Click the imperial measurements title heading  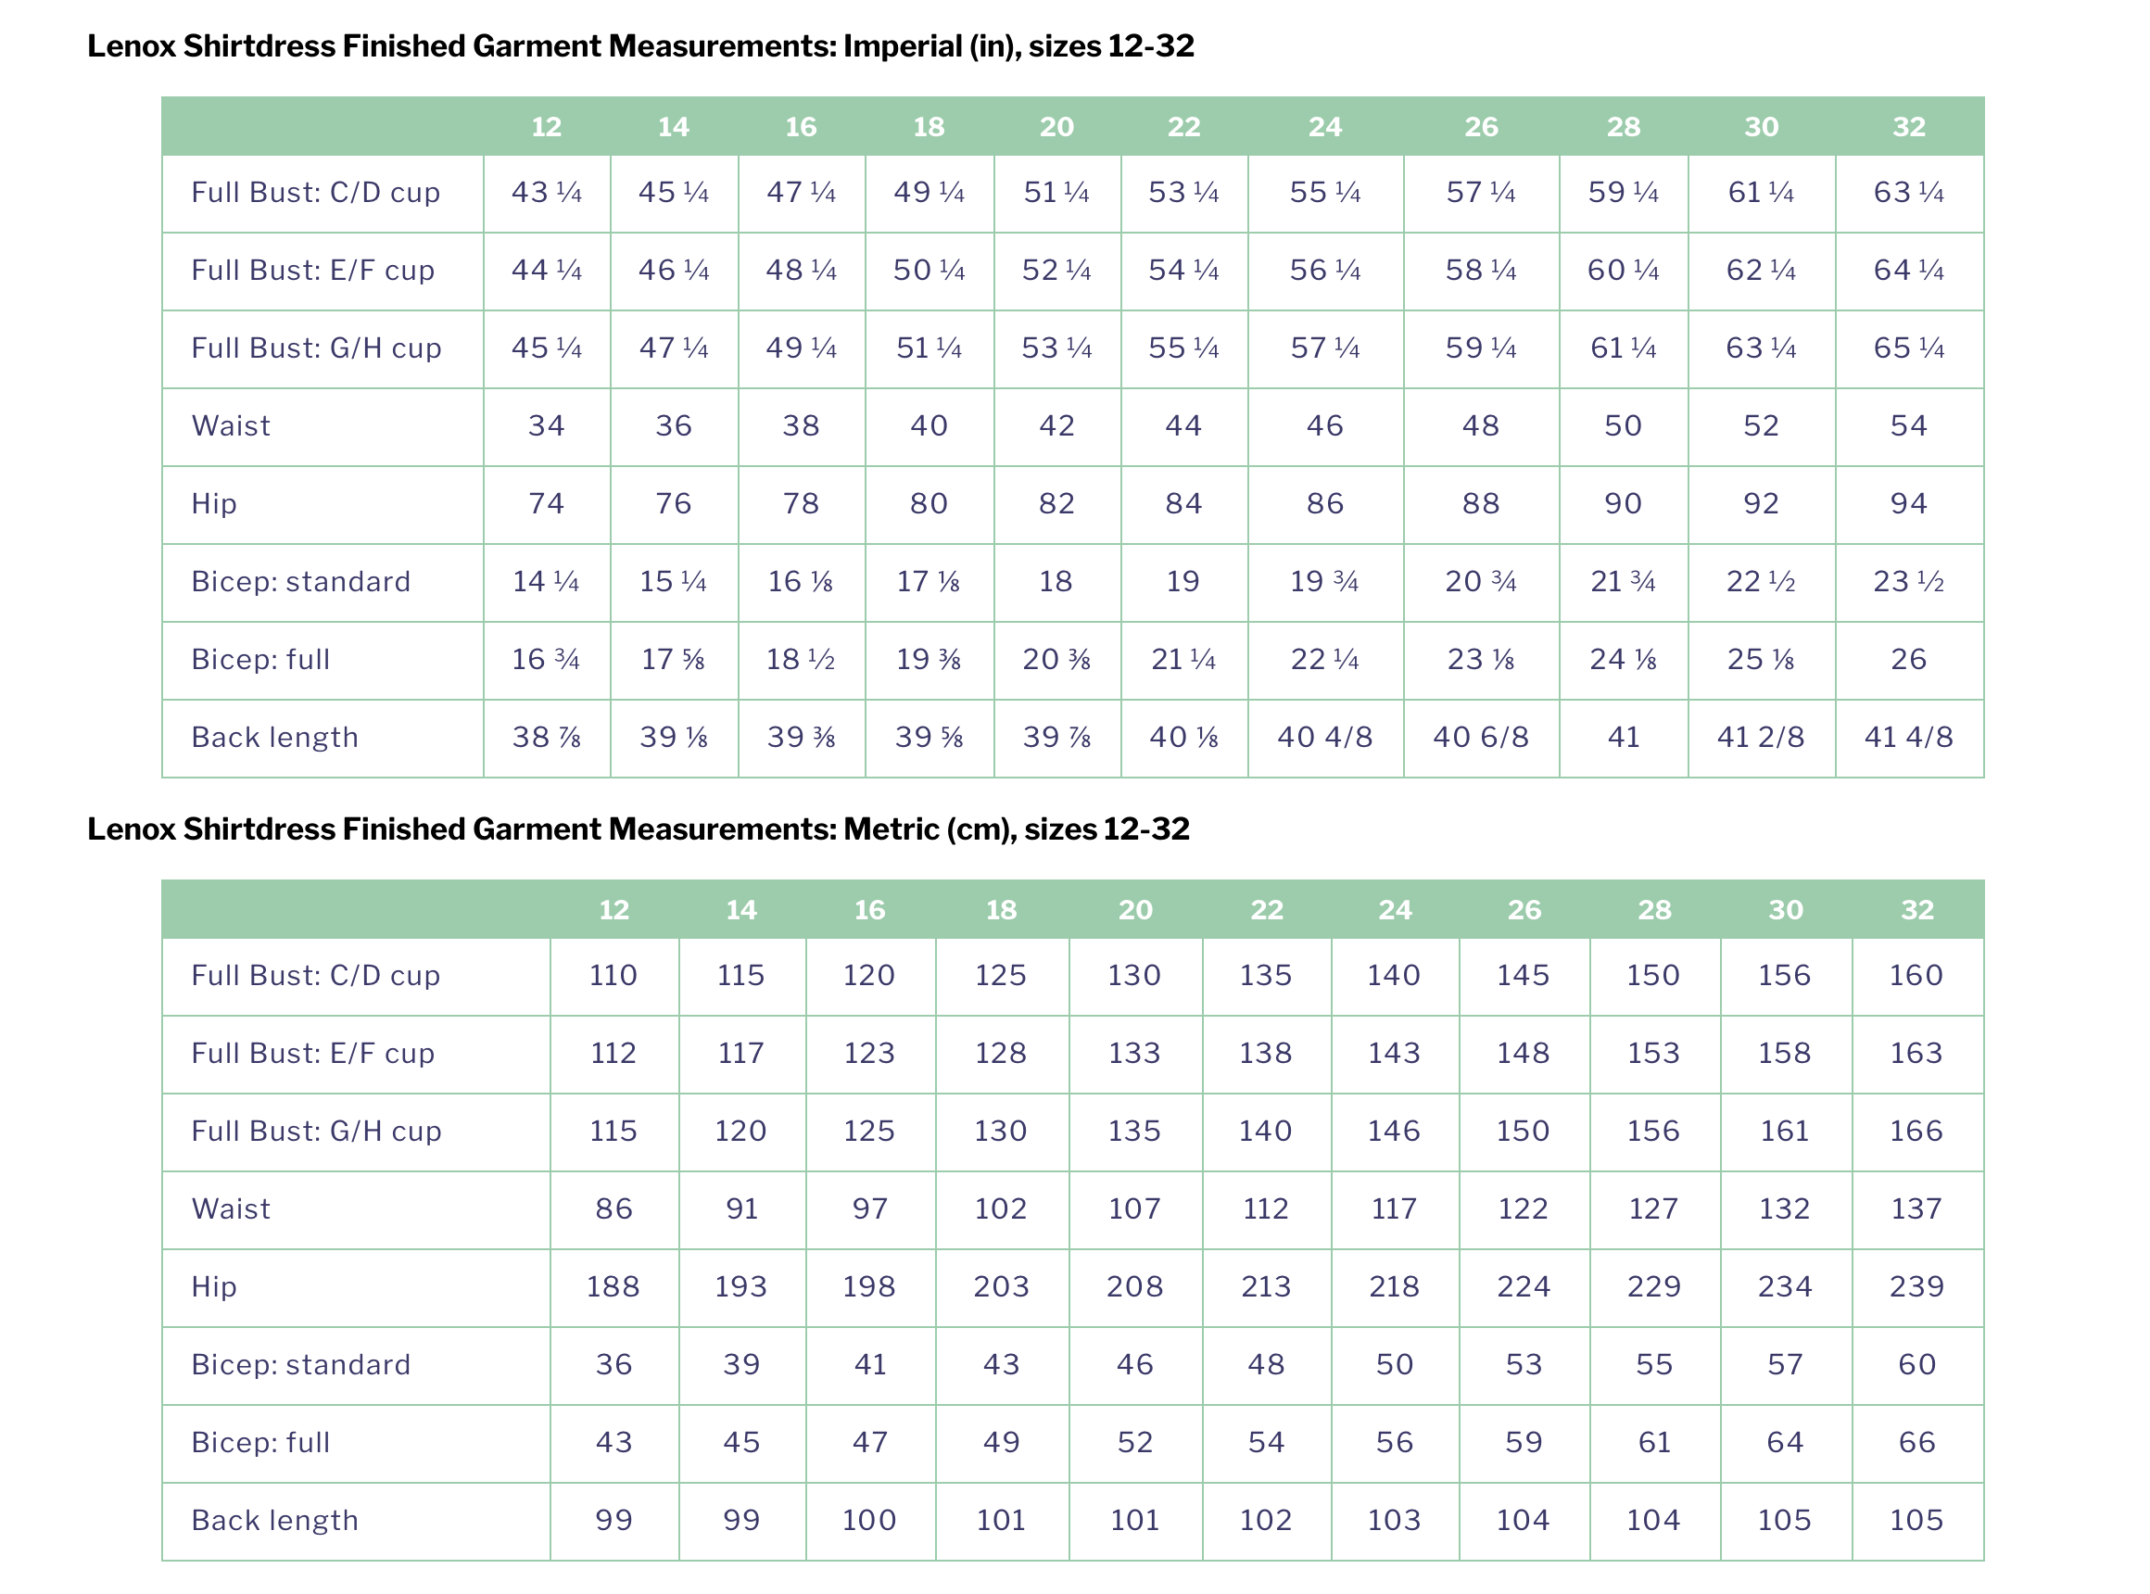[640, 45]
